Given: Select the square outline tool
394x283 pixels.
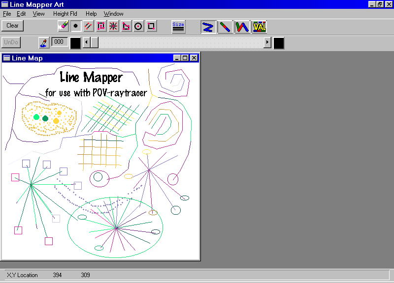Looking at the screenshot, I should pos(151,26).
